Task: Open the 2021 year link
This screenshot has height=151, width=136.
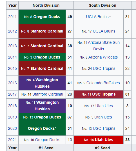Action: pyautogui.click(x=12, y=140)
